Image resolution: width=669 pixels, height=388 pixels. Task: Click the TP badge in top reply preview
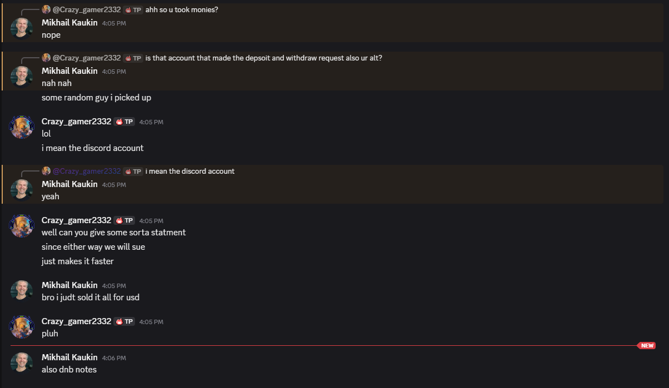[133, 9]
